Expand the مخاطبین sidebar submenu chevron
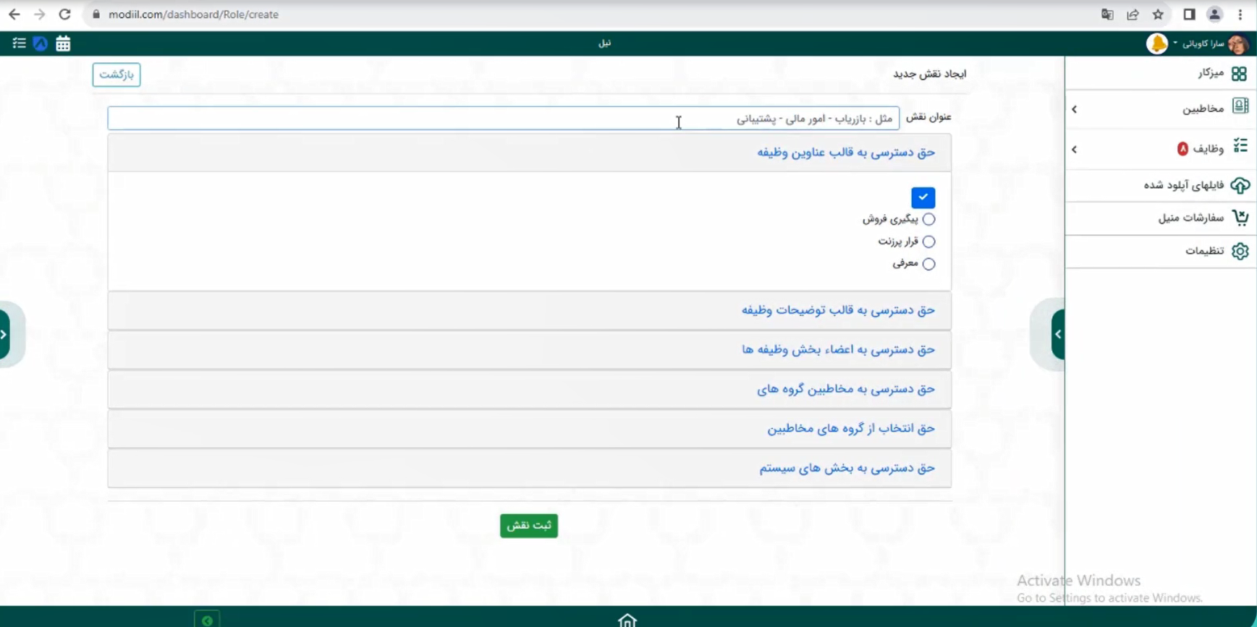1257x627 pixels. pyautogui.click(x=1075, y=109)
